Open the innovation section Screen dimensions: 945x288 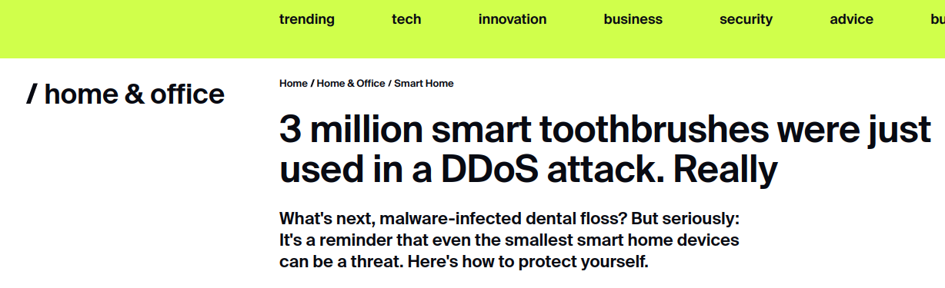pos(513,19)
